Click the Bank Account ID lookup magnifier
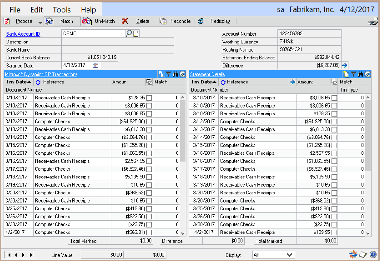The image size is (380, 261). [128, 34]
